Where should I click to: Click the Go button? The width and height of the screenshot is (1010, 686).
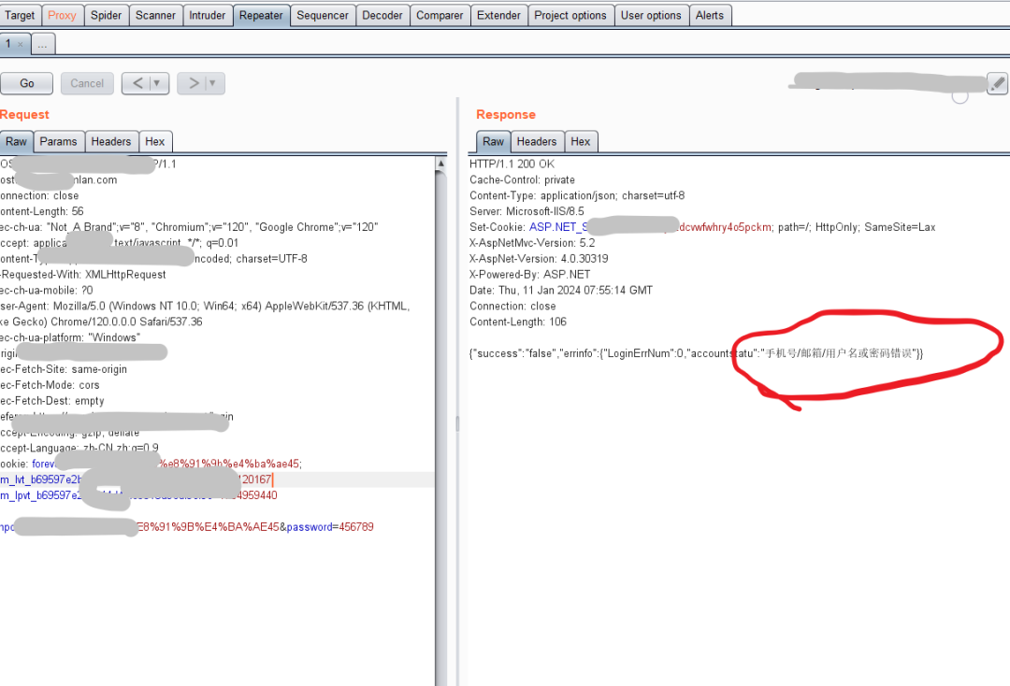[26, 83]
